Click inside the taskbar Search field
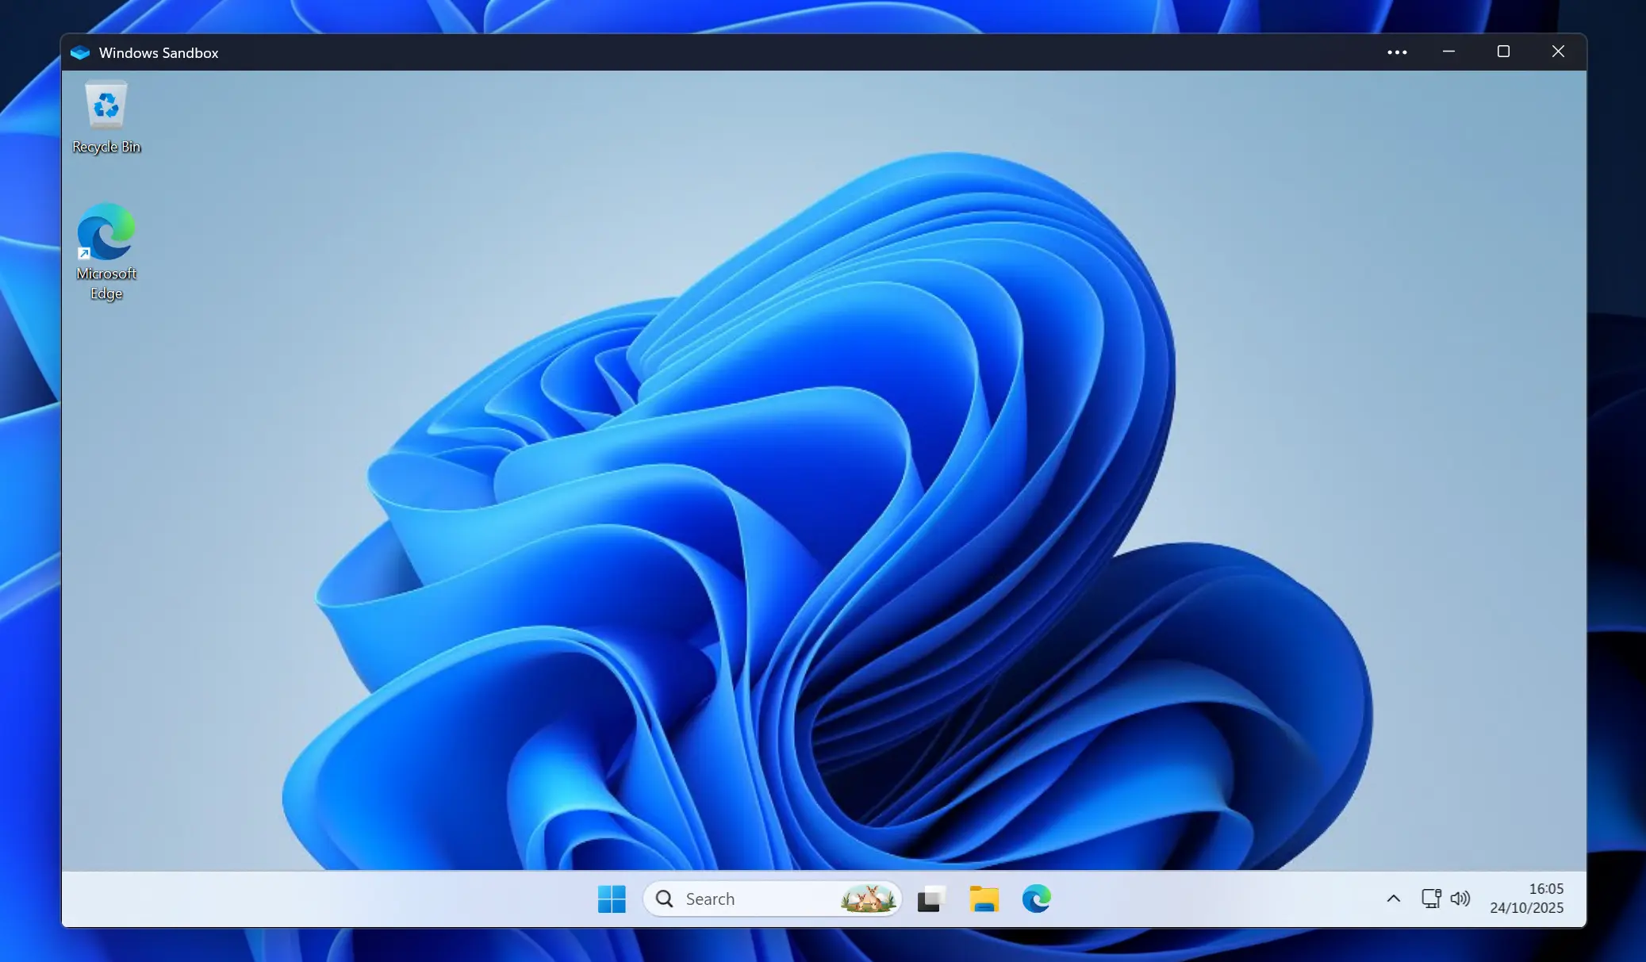The height and width of the screenshot is (962, 1646). (754, 899)
